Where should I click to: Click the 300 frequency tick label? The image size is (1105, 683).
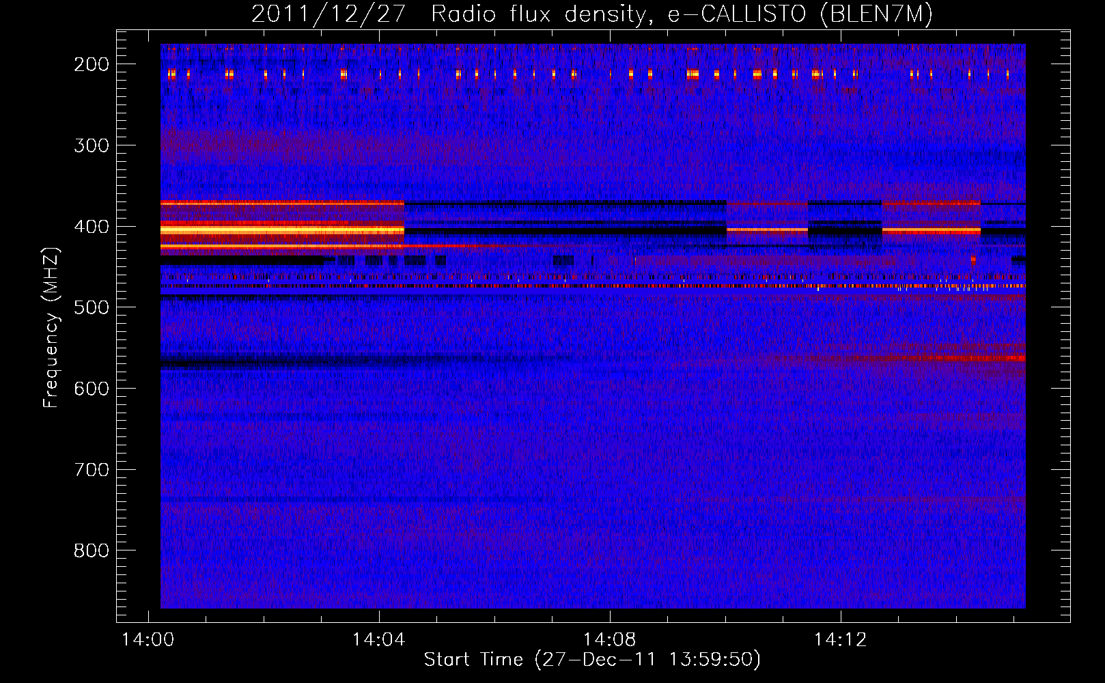(92, 145)
